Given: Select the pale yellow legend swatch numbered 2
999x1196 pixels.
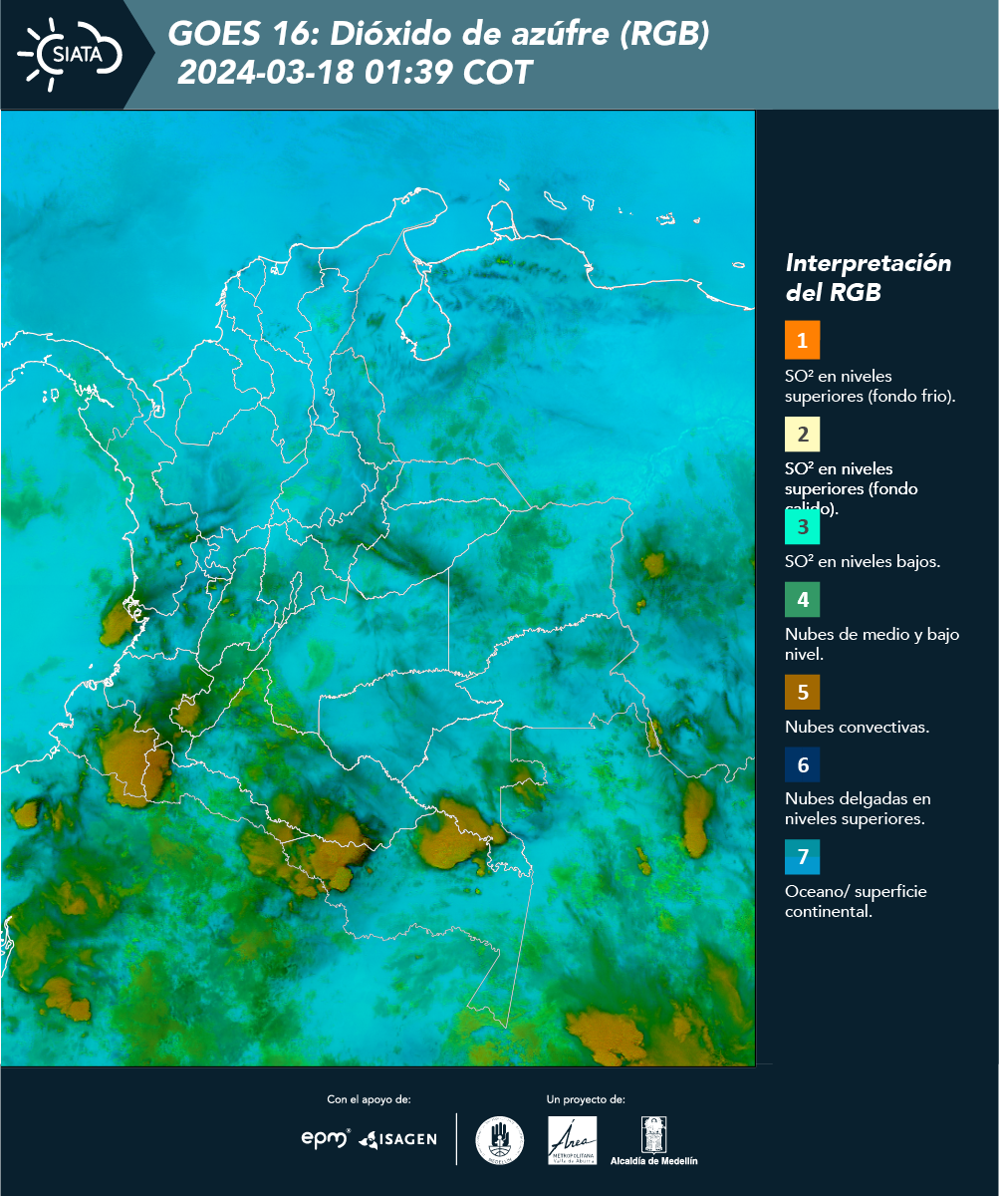Looking at the screenshot, I should (x=802, y=434).
